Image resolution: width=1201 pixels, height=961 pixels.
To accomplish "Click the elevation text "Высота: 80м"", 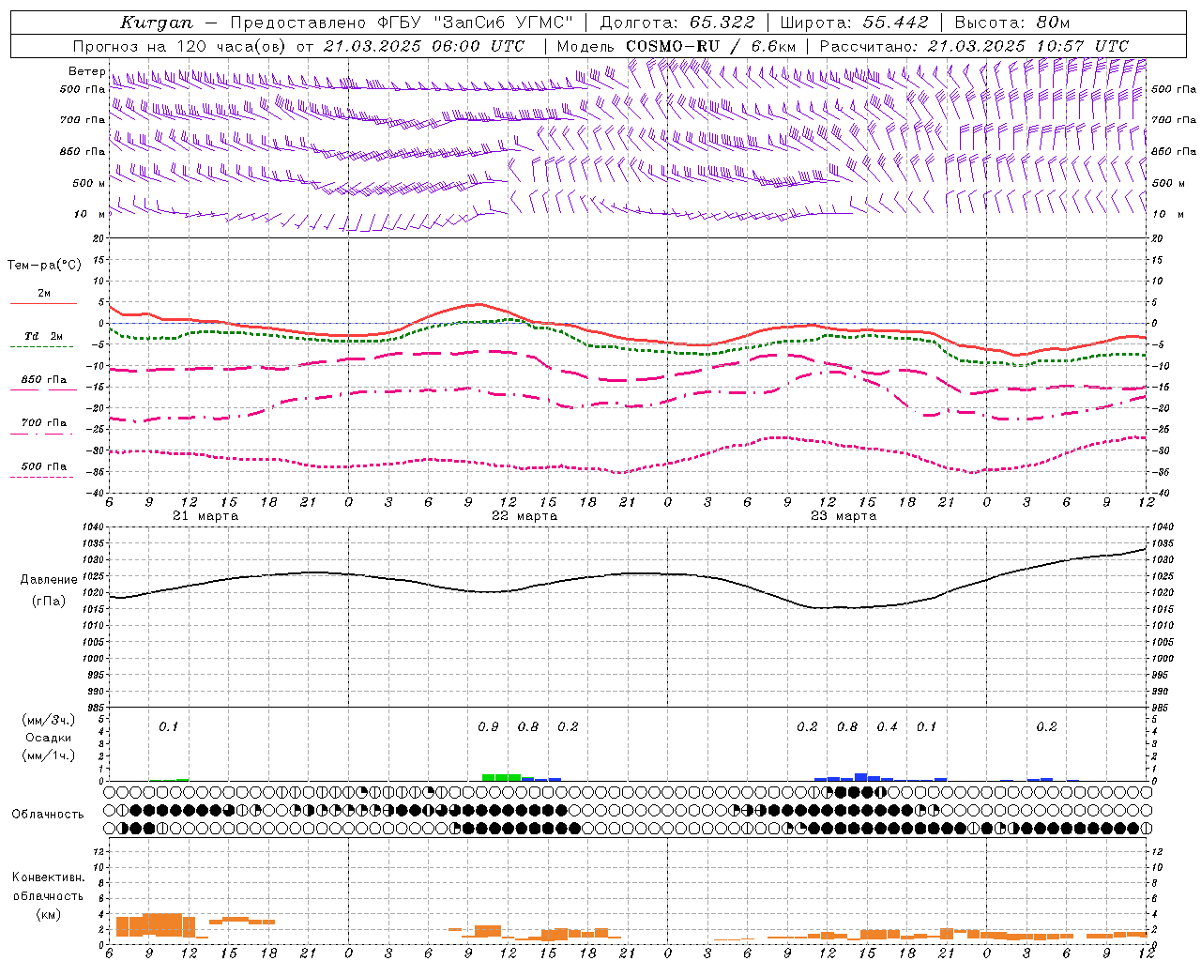I will click(x=1011, y=23).
